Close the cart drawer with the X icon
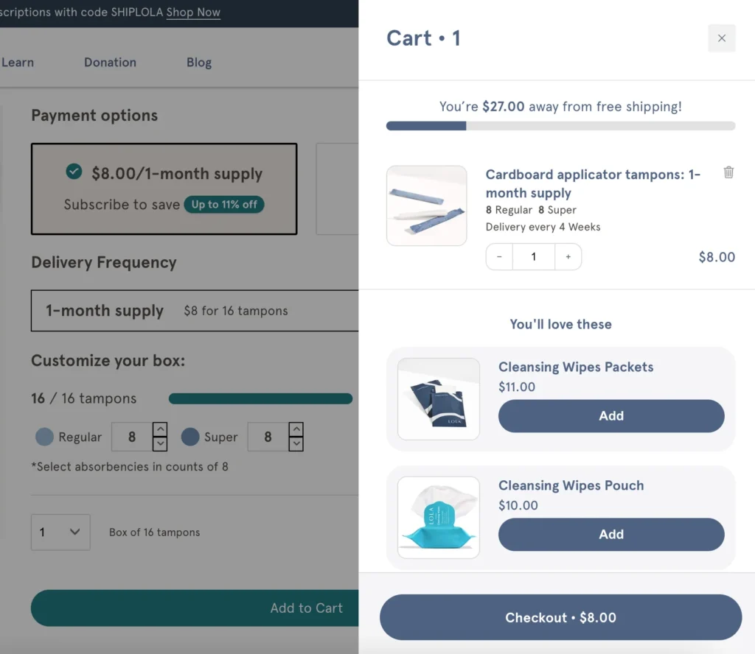The height and width of the screenshot is (654, 755). click(721, 38)
